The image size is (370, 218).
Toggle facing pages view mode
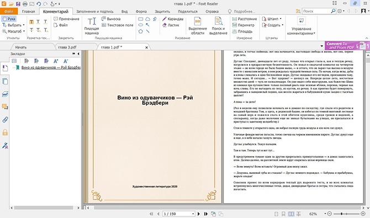tap(291, 214)
